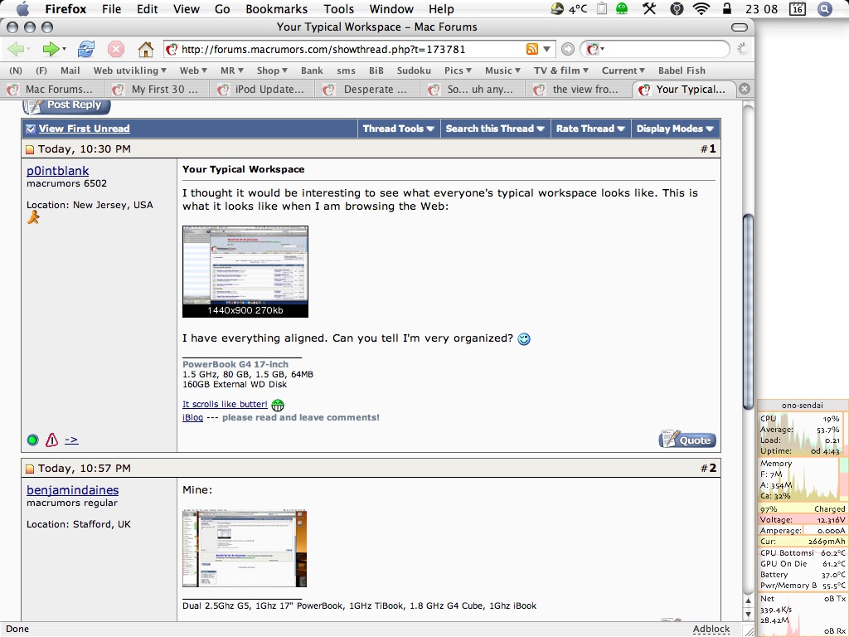Click the post icon beside Today, 10:30 PM
The image size is (849, 637).
(x=30, y=149)
